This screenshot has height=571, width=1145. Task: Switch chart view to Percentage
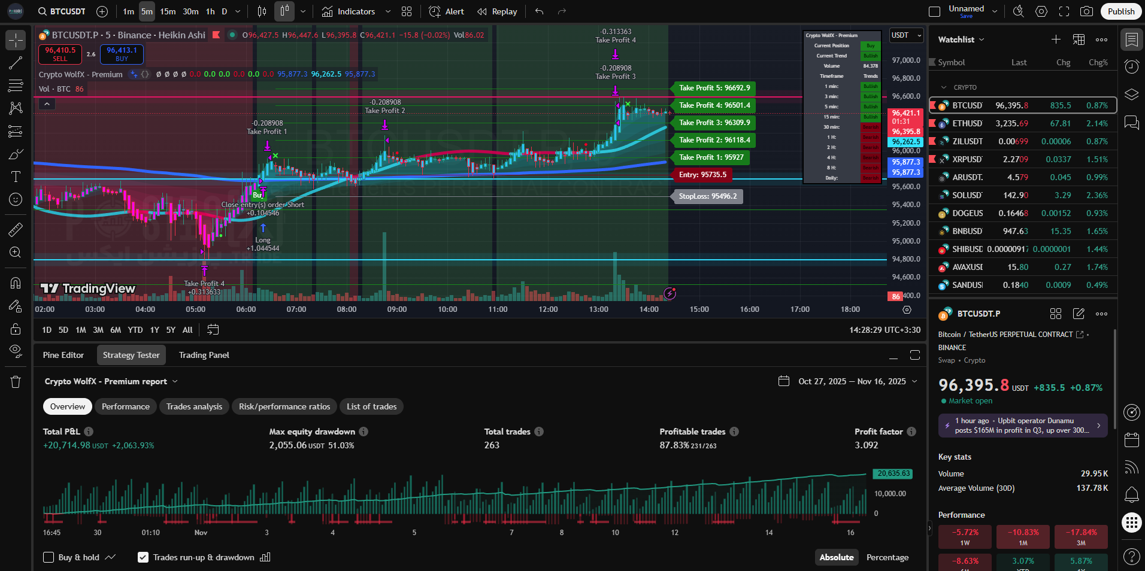[x=887, y=557]
